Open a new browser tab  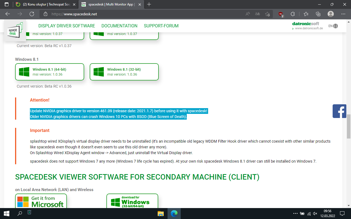[x=149, y=4]
